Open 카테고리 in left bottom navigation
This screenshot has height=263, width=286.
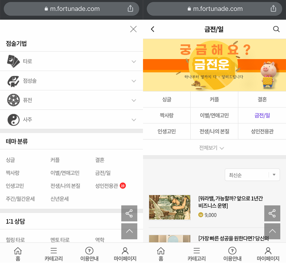click(54, 254)
